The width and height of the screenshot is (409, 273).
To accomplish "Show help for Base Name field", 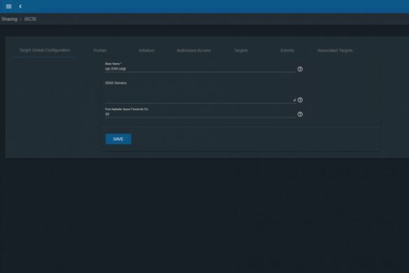I will (300, 69).
